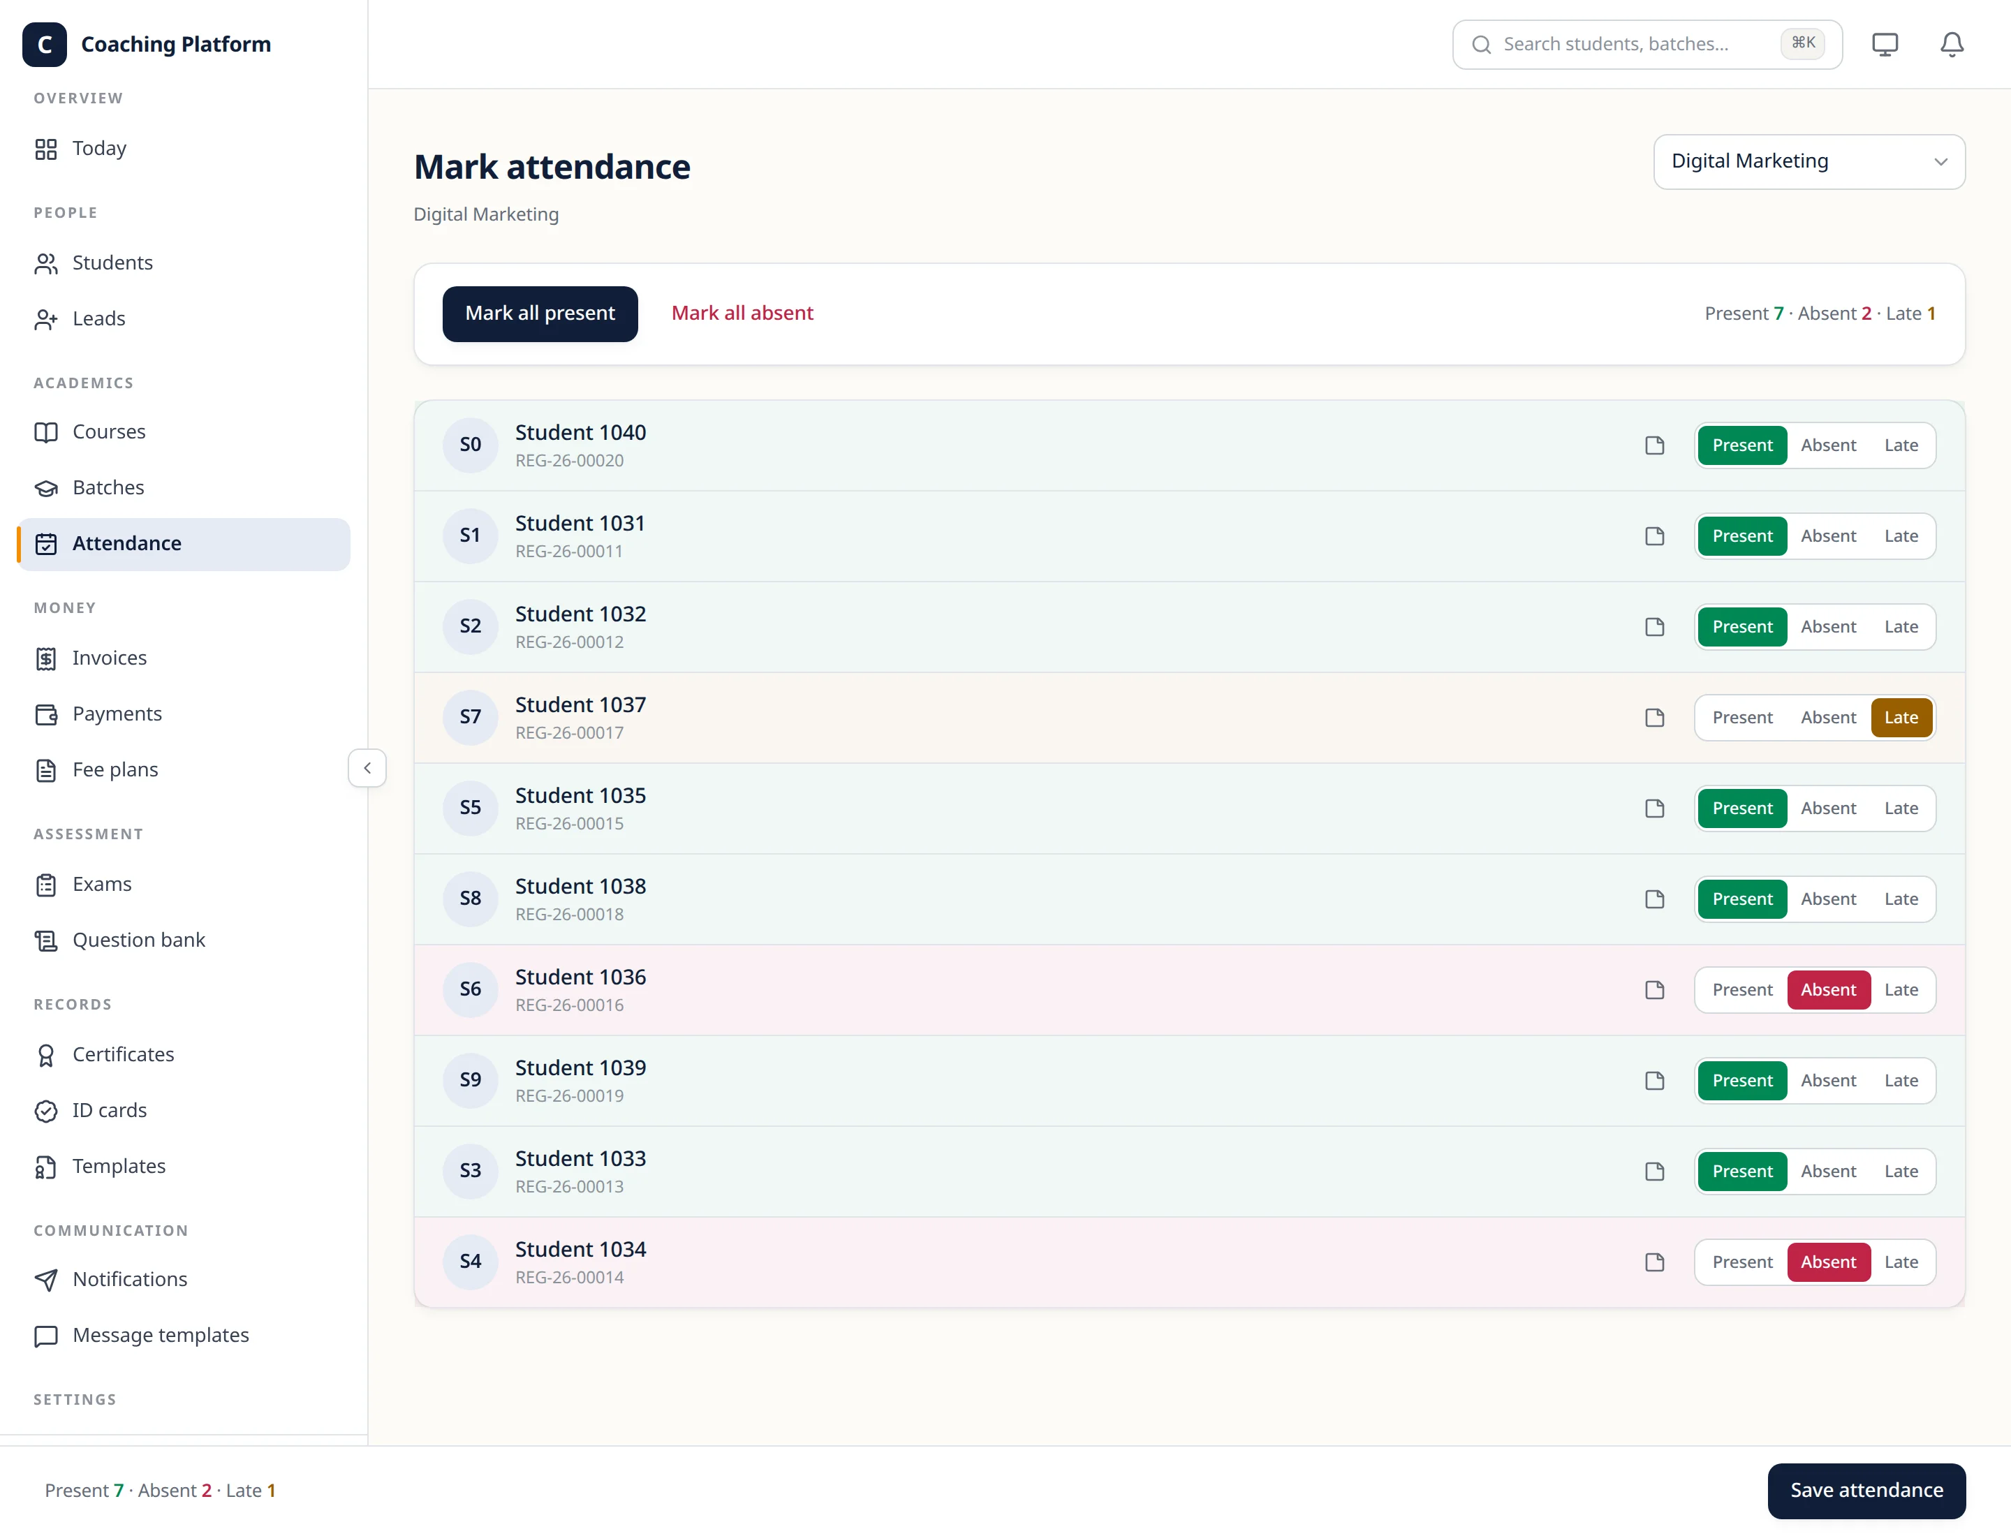Image resolution: width=2011 pixels, height=1536 pixels.
Task: Click the S0 avatar for Student 1040
Action: tap(470, 445)
